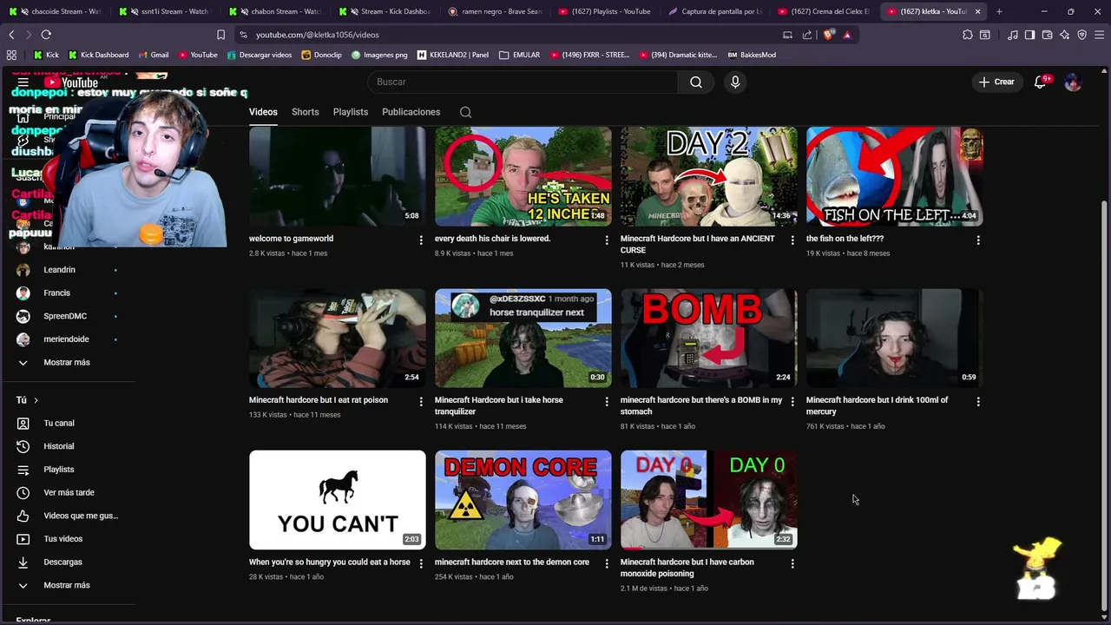The height and width of the screenshot is (625, 1111).
Task: Play the DEMON CORE thumbnail video
Action: pos(523,500)
